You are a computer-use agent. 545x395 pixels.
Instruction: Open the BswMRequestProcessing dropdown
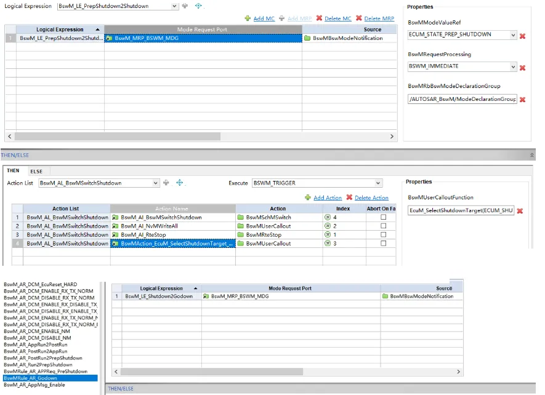coord(513,66)
